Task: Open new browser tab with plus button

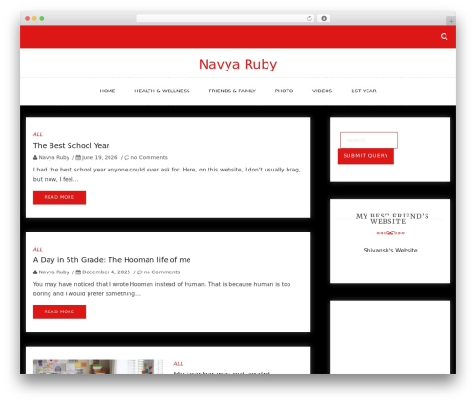Action: click(451, 21)
